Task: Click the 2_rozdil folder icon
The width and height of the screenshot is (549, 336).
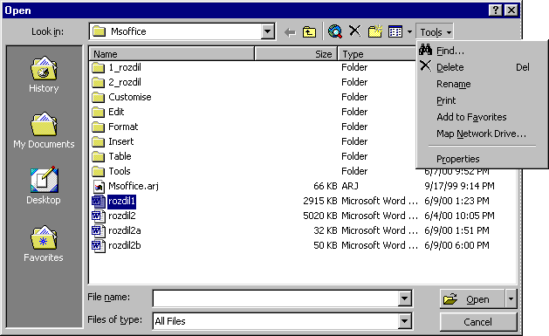Action: (98, 82)
